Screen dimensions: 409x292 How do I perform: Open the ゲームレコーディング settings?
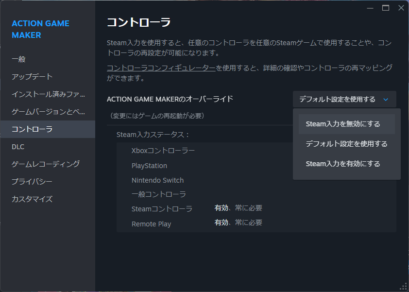coord(48,164)
